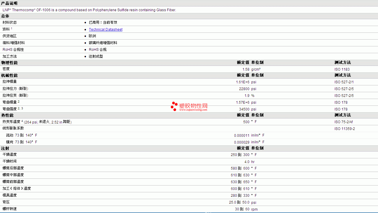This screenshot has width=378, height=213.
Task: Click the 干燥温度 row label
Action: [10, 155]
